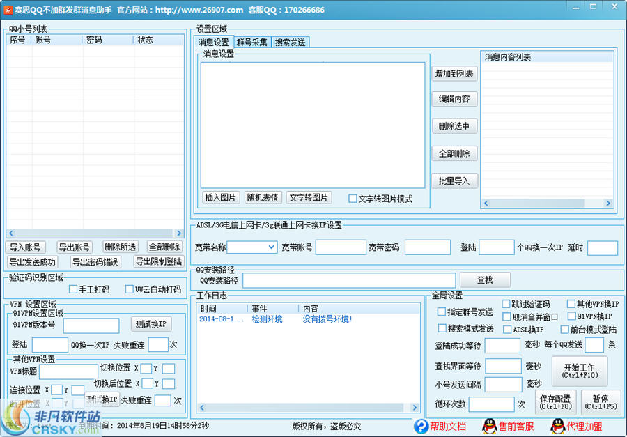Click left arrow of message content list scrollbar

(x=486, y=203)
